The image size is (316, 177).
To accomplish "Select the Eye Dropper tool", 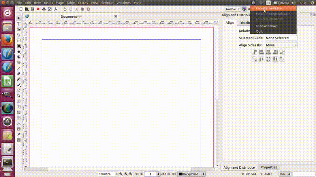I will tap(19, 134).
